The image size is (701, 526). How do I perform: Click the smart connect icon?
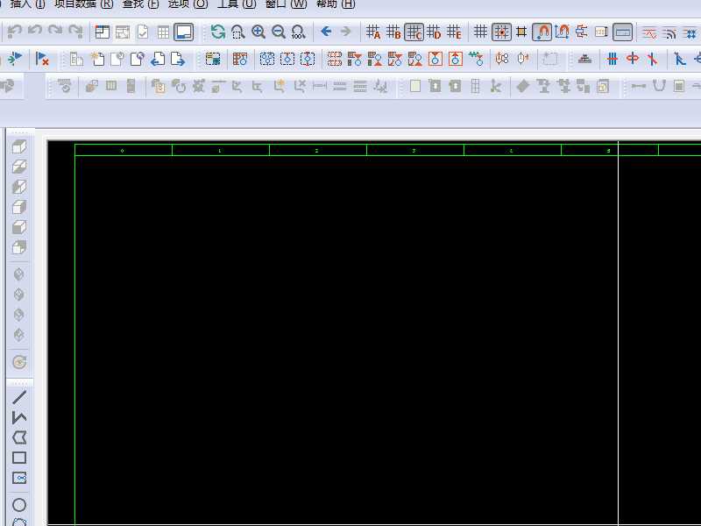click(x=582, y=32)
